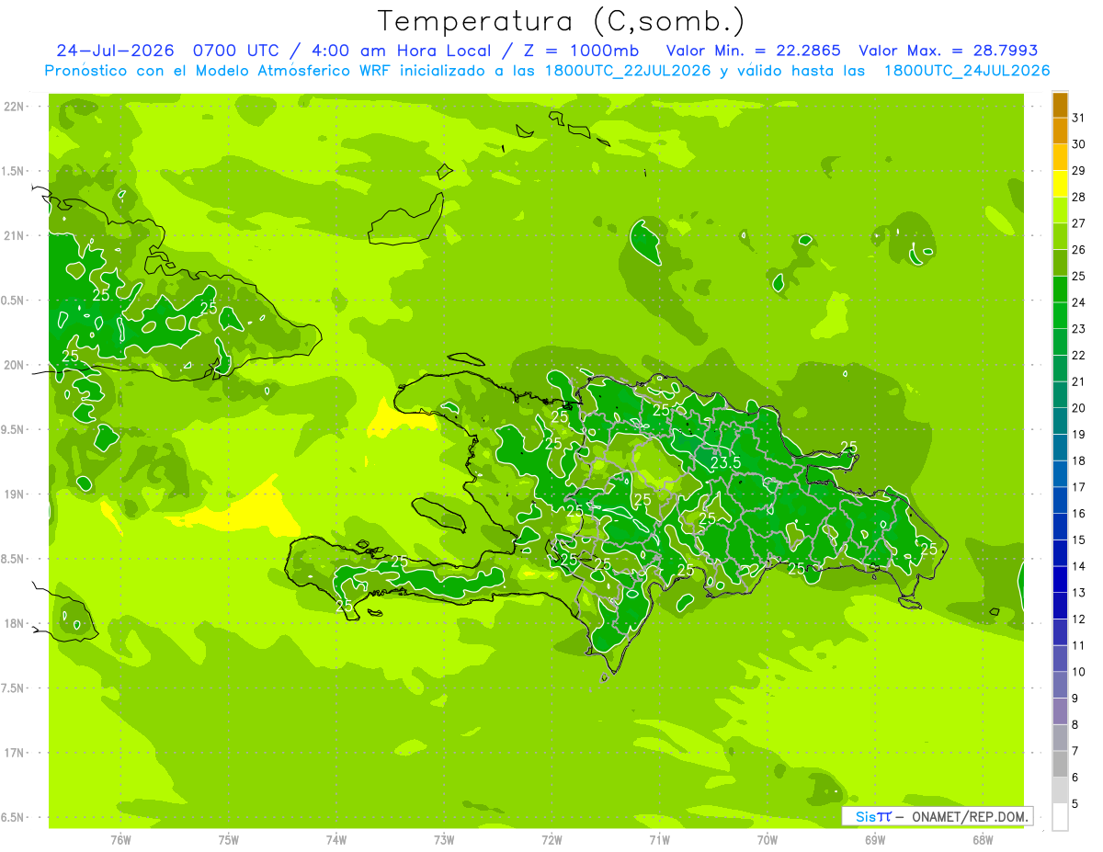Screen dimensions: 1103x852
Task: Click the "20" value on color scale
Action: 1078,408
